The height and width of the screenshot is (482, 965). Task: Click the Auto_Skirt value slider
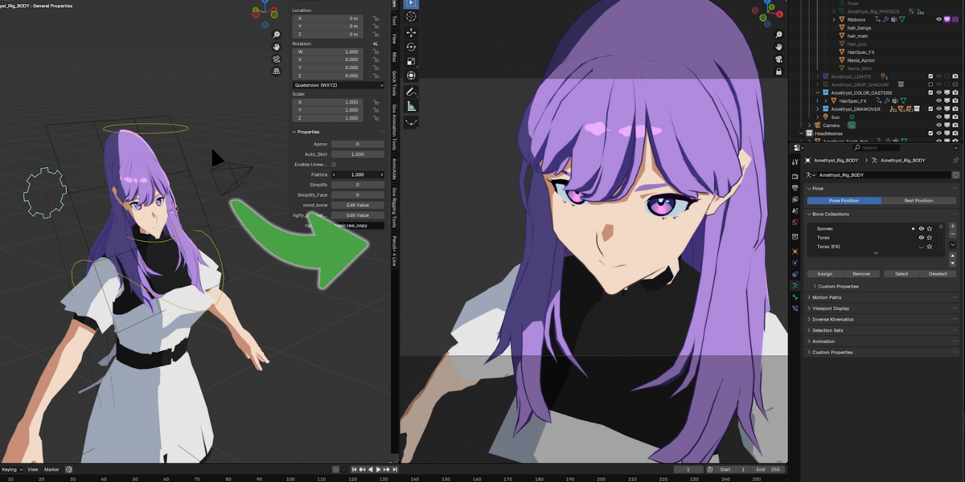[x=358, y=154]
